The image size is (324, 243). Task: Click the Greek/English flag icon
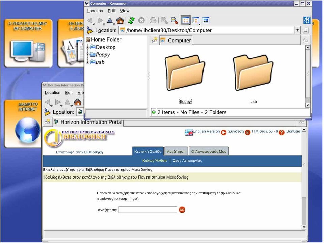click(189, 132)
